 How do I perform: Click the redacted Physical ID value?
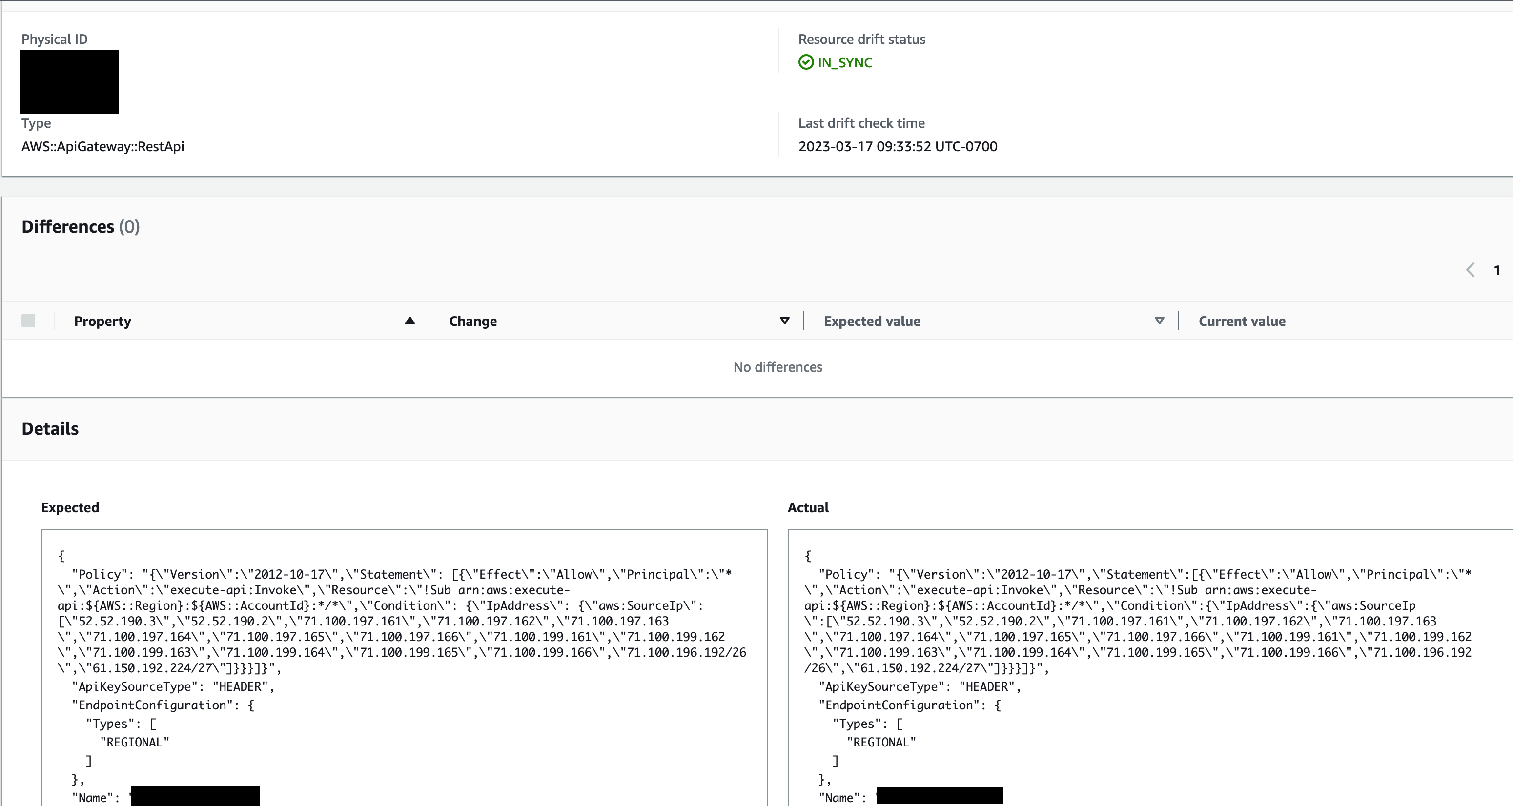click(69, 81)
